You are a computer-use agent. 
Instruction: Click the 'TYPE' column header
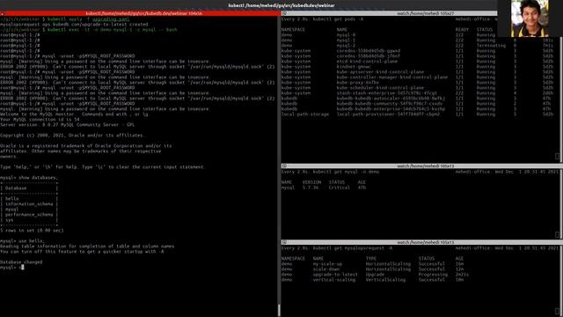[371, 258]
